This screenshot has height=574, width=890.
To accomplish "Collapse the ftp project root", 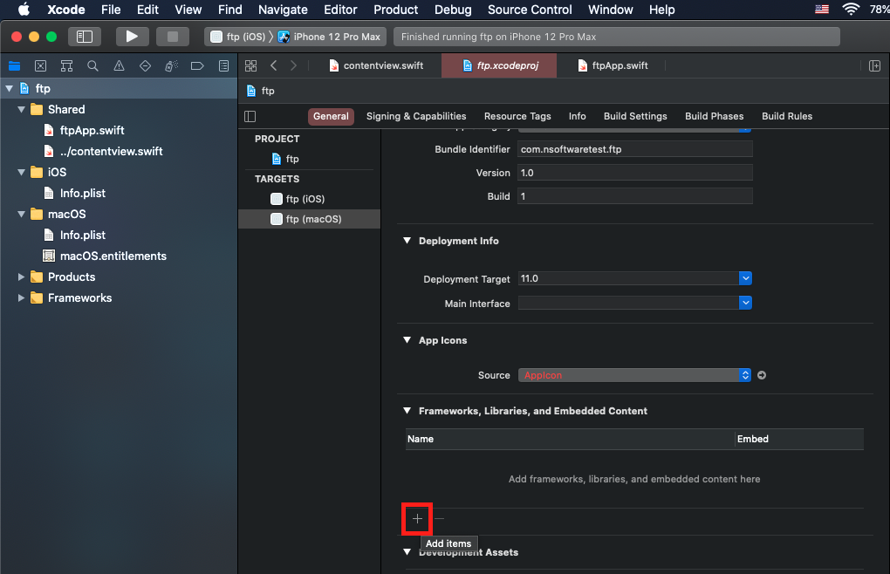I will point(9,88).
